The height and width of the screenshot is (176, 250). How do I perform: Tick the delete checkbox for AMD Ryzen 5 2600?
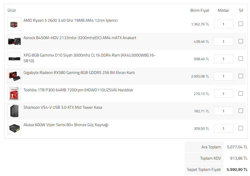pyautogui.click(x=241, y=24)
